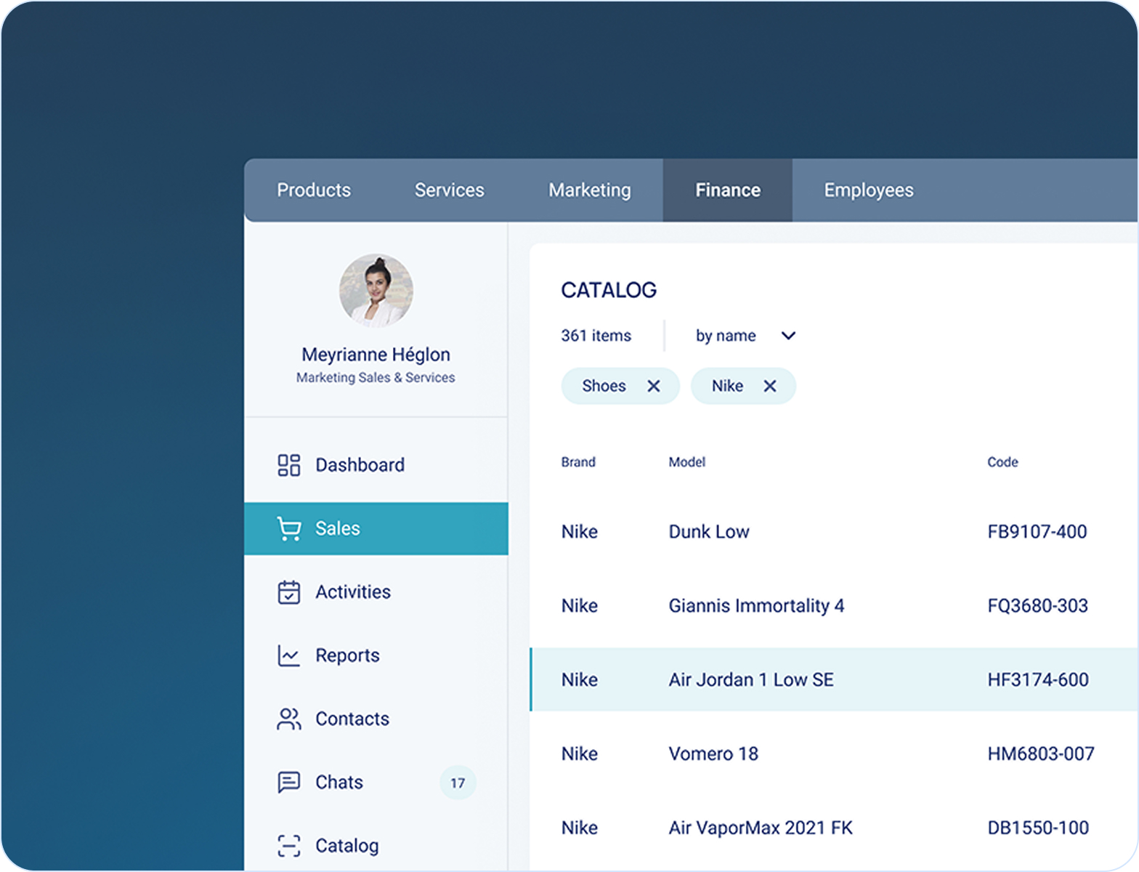The width and height of the screenshot is (1139, 872).
Task: Click the CATALOG heading
Action: (x=609, y=290)
